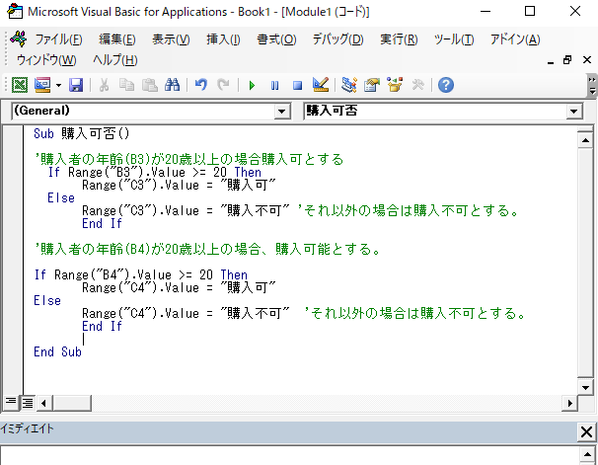Click Immediate window scroll up arrow
Viewport: 598px width, 465px height.
pyautogui.click(x=587, y=455)
